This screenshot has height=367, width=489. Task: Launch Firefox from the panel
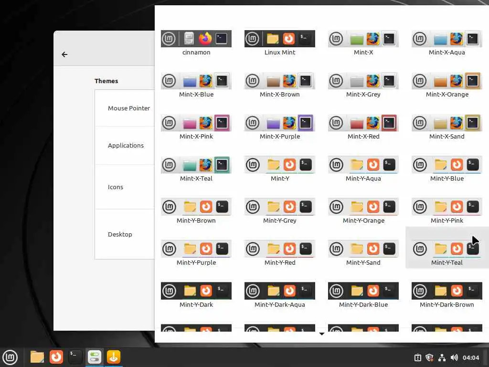click(x=56, y=357)
